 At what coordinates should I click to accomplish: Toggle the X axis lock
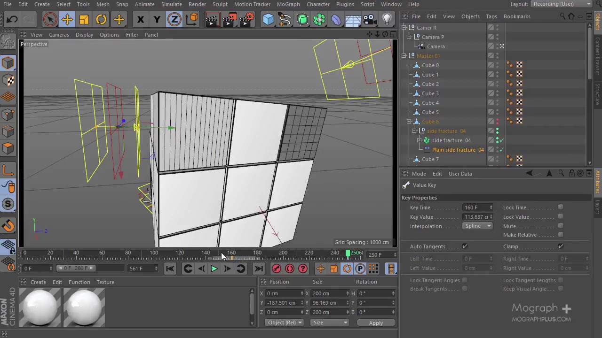click(140, 20)
